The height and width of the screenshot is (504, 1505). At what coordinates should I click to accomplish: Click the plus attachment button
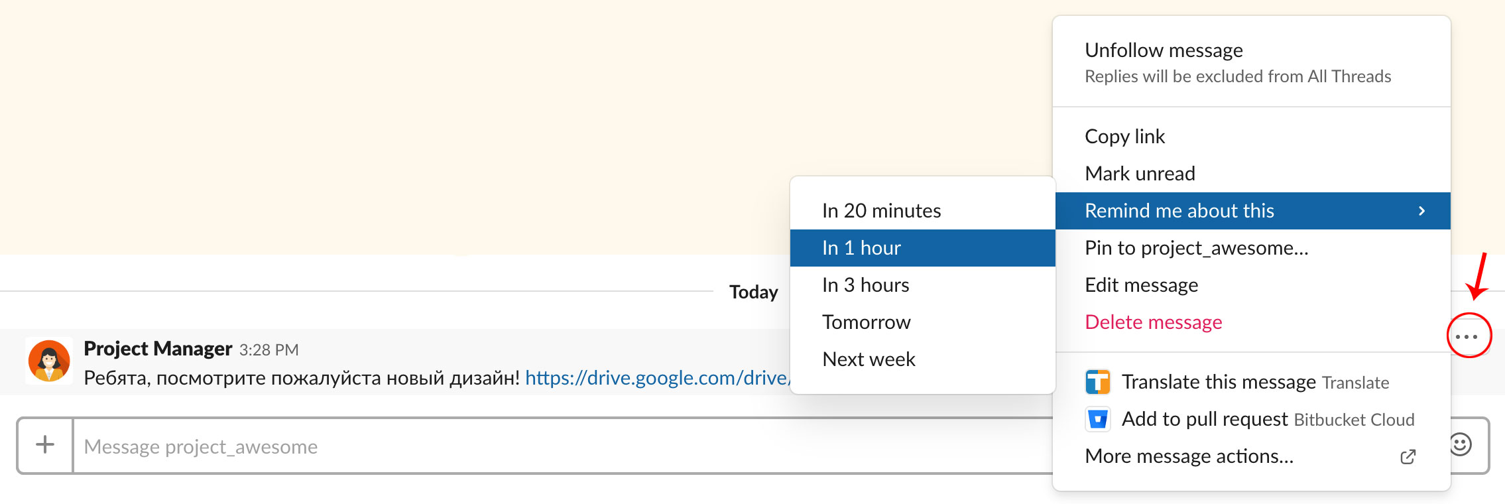coord(45,445)
